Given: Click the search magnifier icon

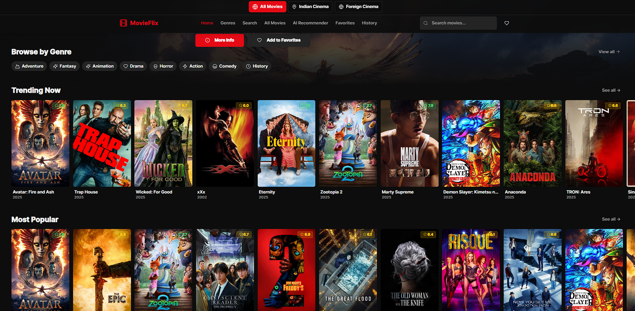Looking at the screenshot, I should point(426,23).
